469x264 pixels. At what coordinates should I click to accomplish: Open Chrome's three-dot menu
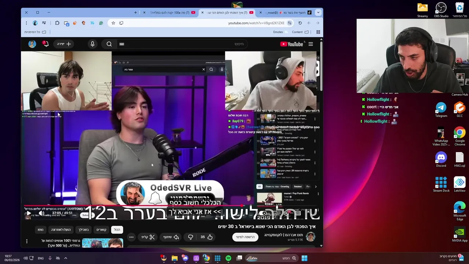pos(26,23)
